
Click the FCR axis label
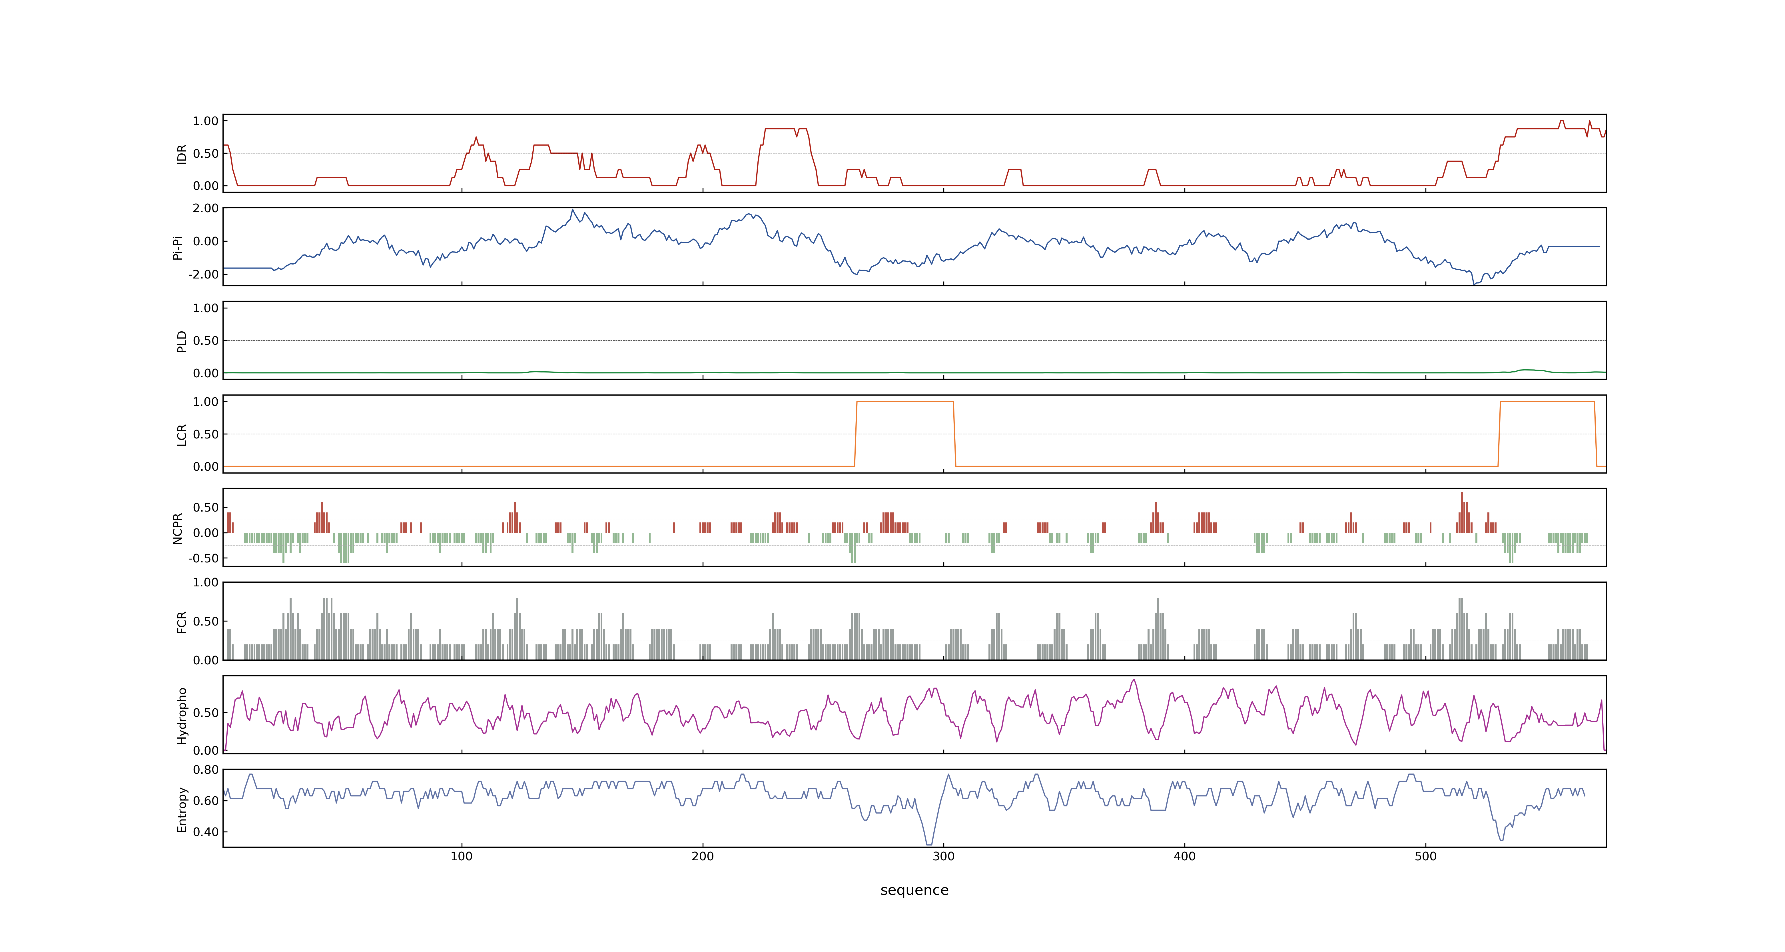tap(182, 622)
